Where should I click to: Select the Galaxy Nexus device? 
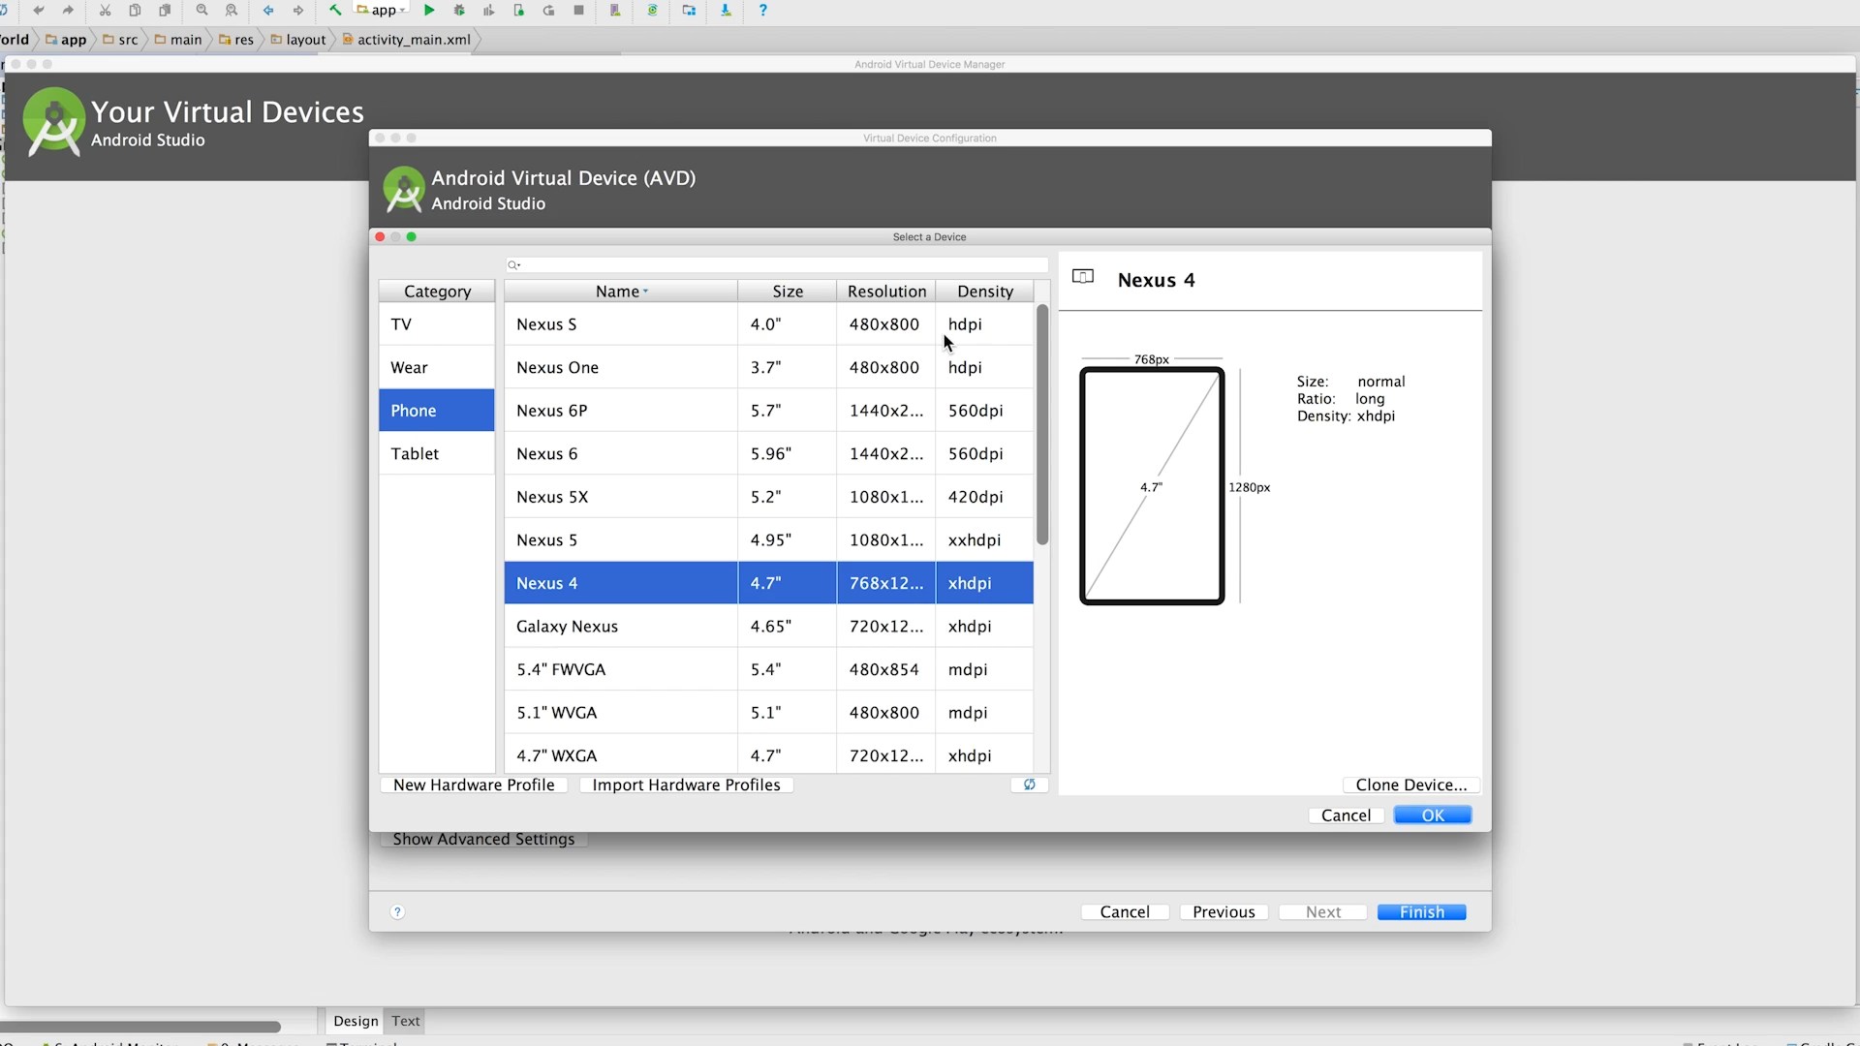[769, 627]
